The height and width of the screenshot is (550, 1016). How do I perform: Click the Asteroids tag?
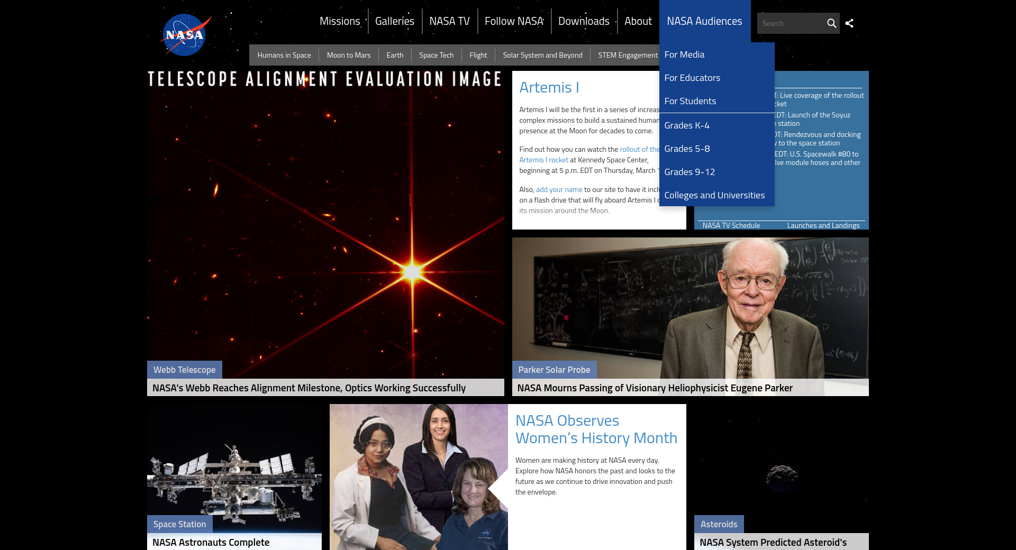(x=719, y=524)
